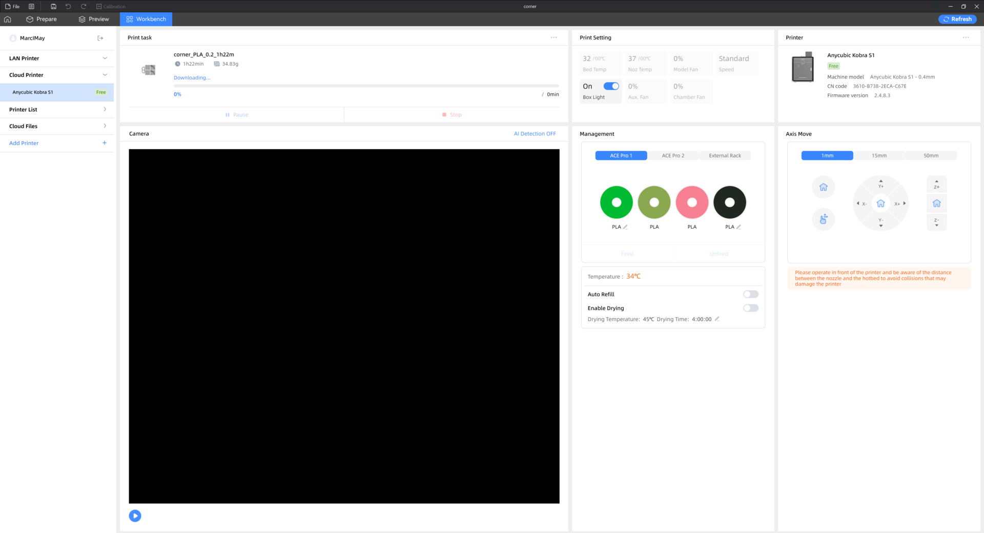
Task: Switch to the External Rack tab
Action: (x=725, y=155)
